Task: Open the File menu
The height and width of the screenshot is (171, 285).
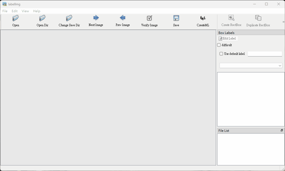Action: pos(5,11)
